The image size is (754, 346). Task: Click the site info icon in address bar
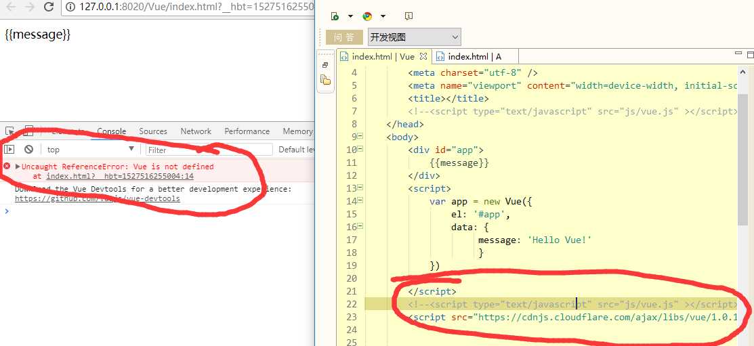coord(70,7)
